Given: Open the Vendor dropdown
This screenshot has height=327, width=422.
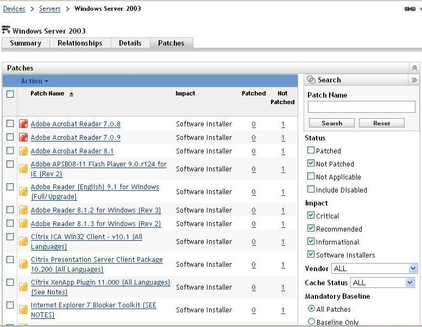Looking at the screenshot, I should pyautogui.click(x=374, y=268).
